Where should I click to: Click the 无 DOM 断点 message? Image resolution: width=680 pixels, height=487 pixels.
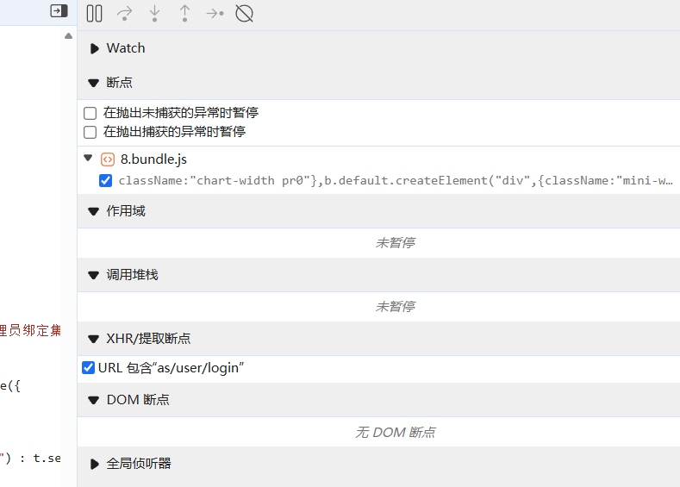coord(395,433)
